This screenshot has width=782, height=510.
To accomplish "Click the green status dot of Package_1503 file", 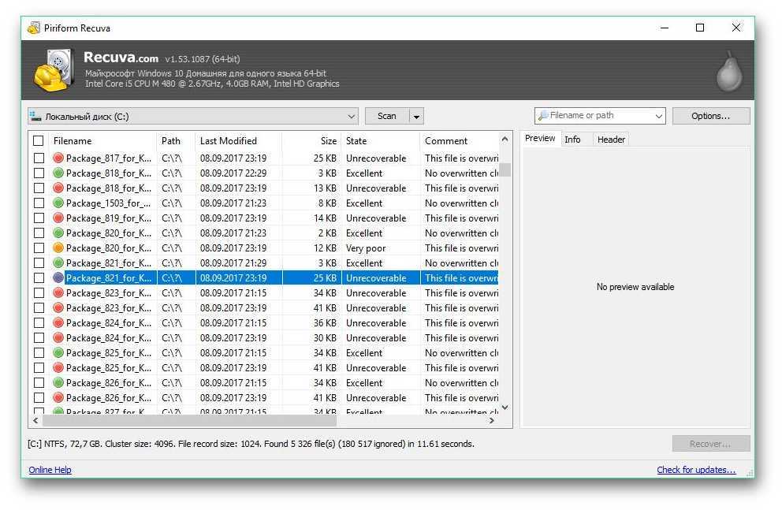I will click(x=58, y=203).
